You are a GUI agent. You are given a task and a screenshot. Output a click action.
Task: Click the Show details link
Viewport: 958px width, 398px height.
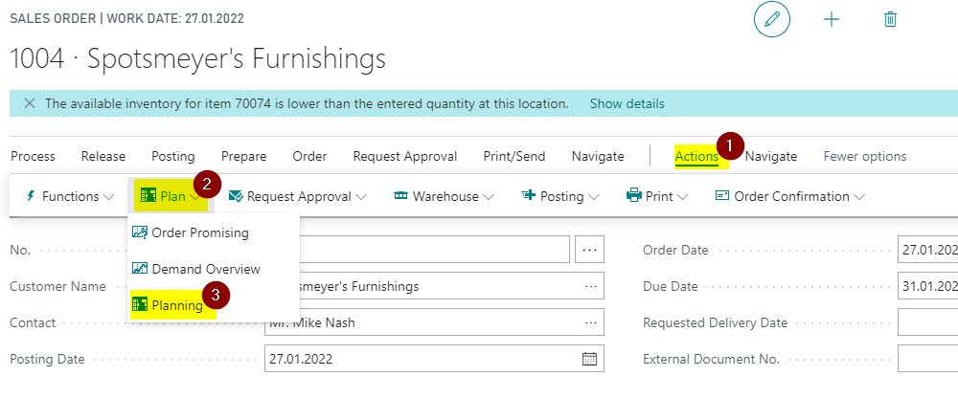click(x=627, y=103)
